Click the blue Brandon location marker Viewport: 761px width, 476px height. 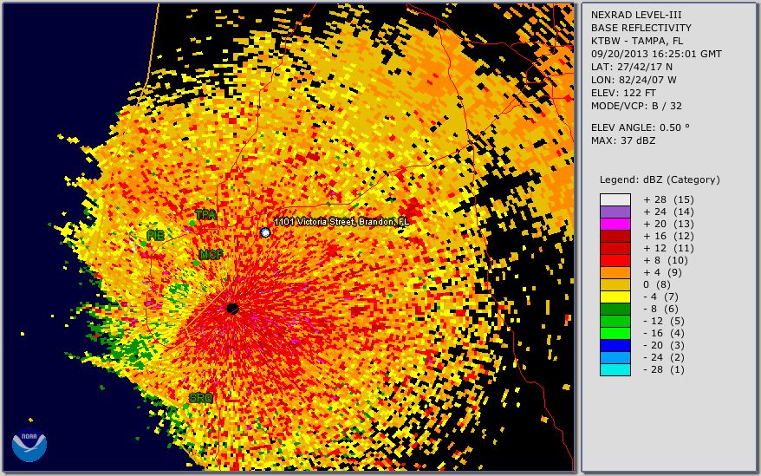(x=265, y=232)
